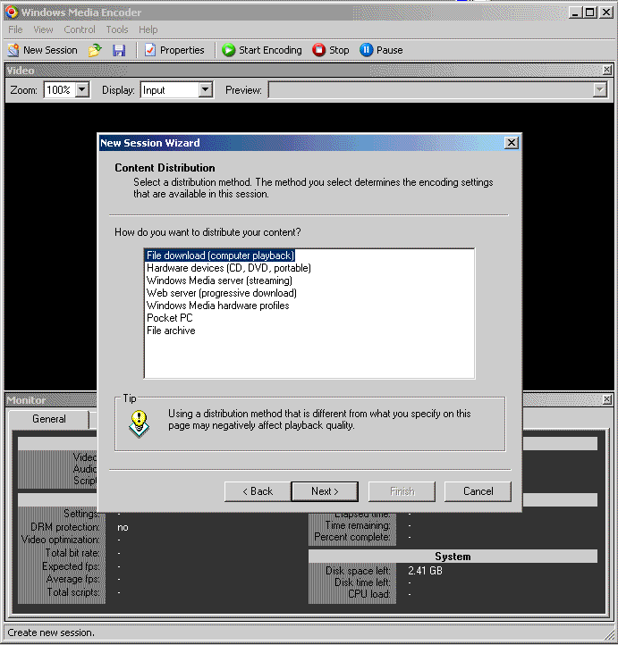Go Back in the wizard
Image resolution: width=618 pixels, height=645 pixels.
(258, 491)
